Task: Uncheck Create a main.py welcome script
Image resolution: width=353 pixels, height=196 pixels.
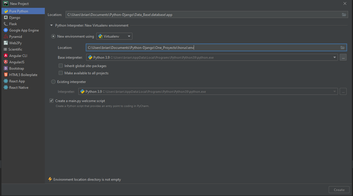Action: (51, 101)
